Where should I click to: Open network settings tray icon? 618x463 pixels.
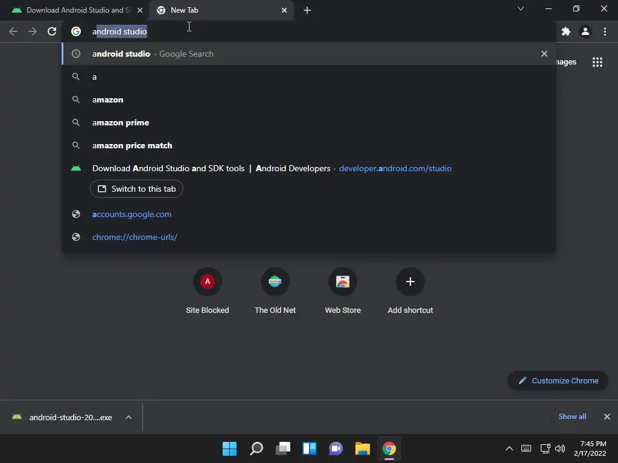coord(545,449)
